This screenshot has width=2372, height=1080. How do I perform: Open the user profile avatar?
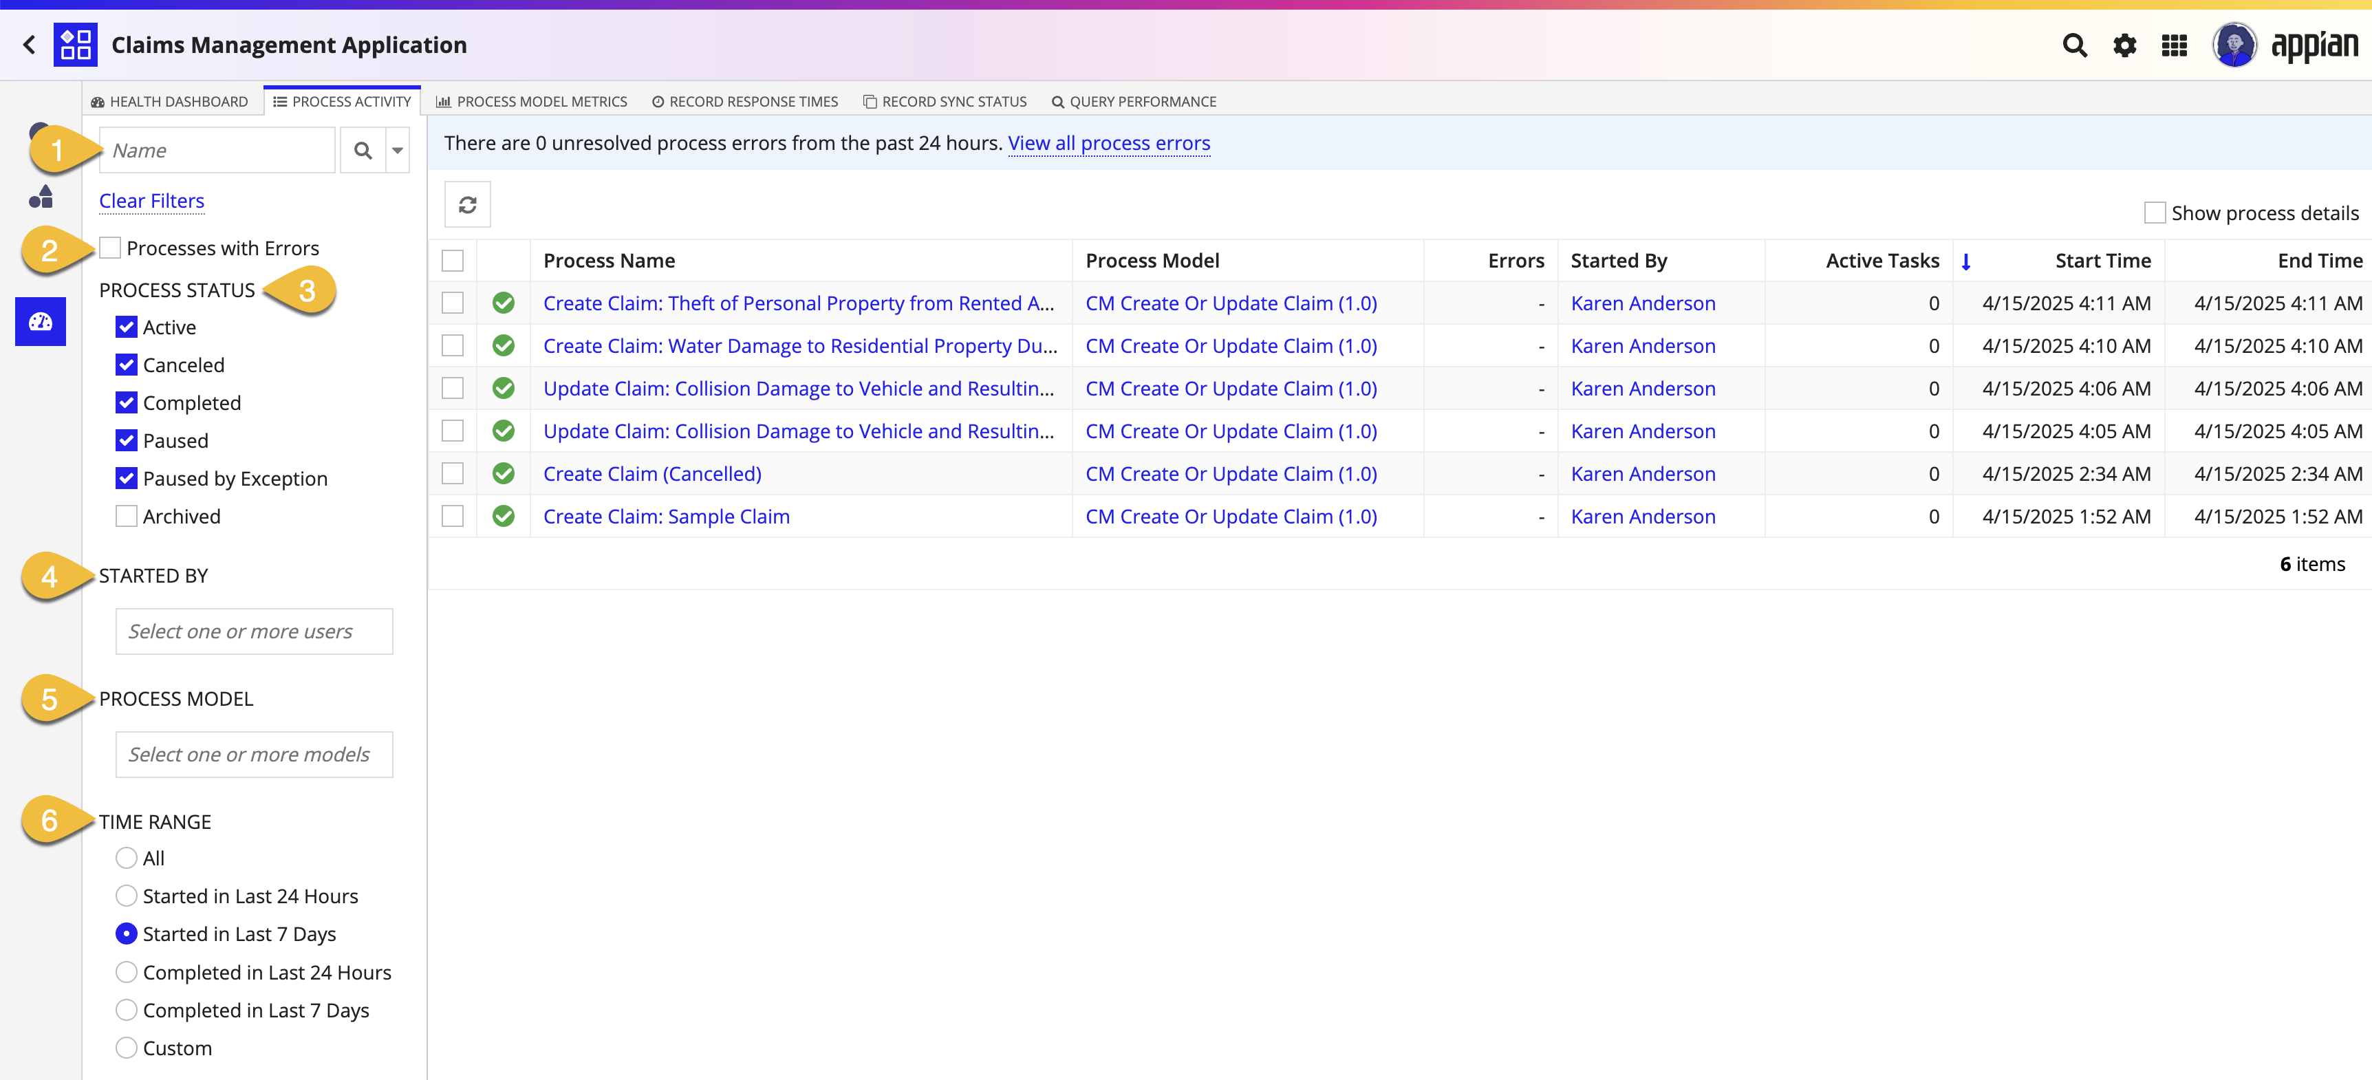pyautogui.click(x=2234, y=44)
